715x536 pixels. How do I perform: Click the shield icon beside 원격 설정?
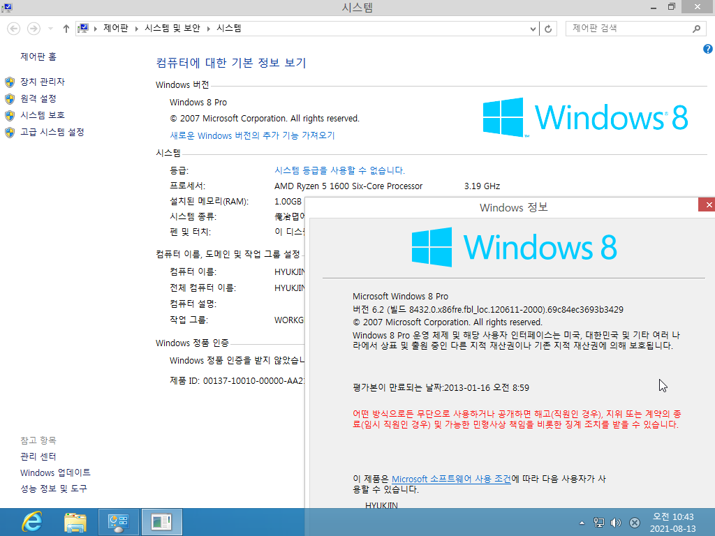(x=10, y=99)
